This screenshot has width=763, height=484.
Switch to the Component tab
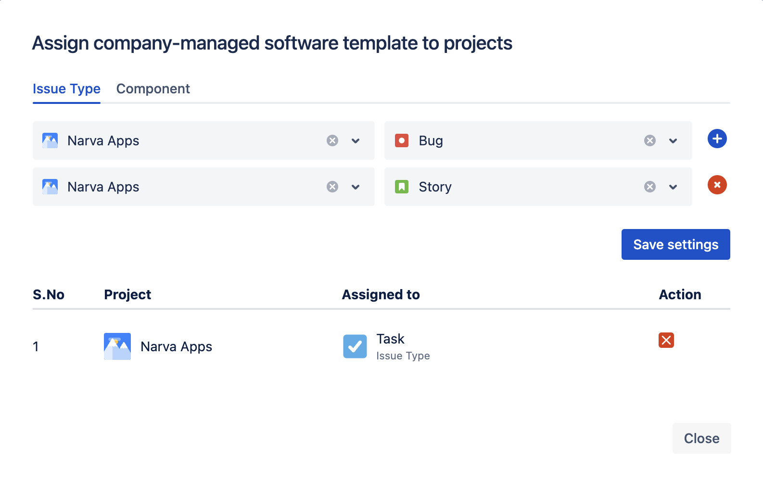tap(153, 89)
